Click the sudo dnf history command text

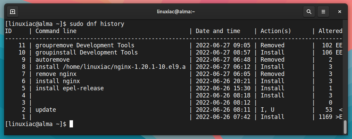(97, 24)
